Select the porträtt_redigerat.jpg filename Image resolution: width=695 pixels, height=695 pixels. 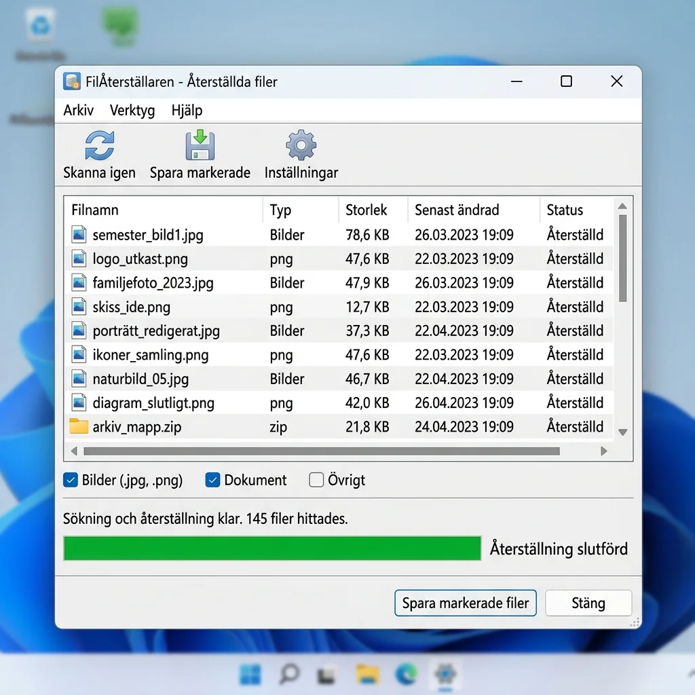coord(156,331)
